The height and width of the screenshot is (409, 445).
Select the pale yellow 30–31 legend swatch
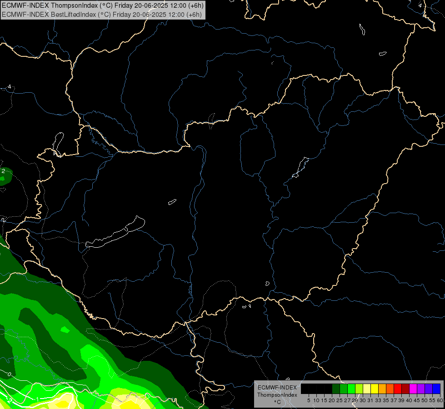(x=367, y=389)
